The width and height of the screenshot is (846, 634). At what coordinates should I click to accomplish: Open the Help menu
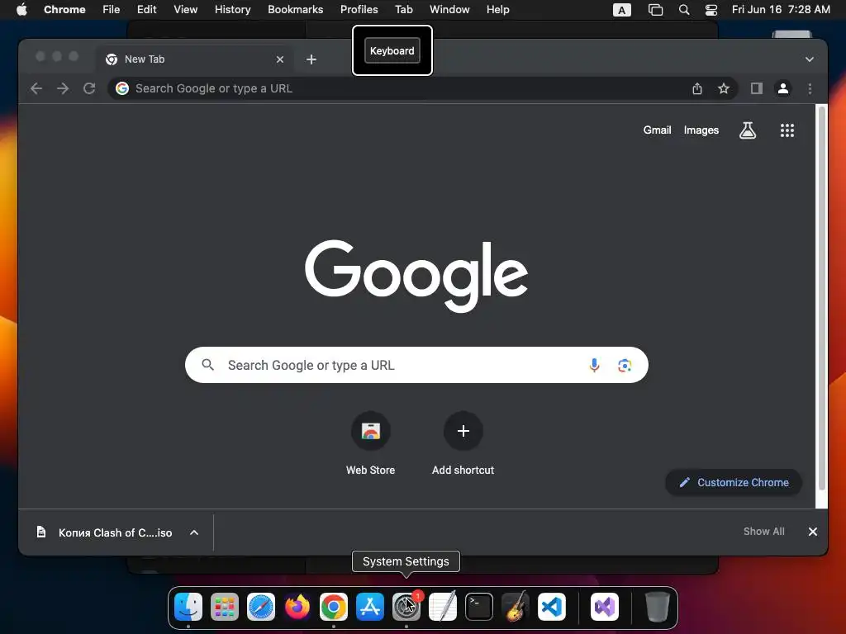497,9
